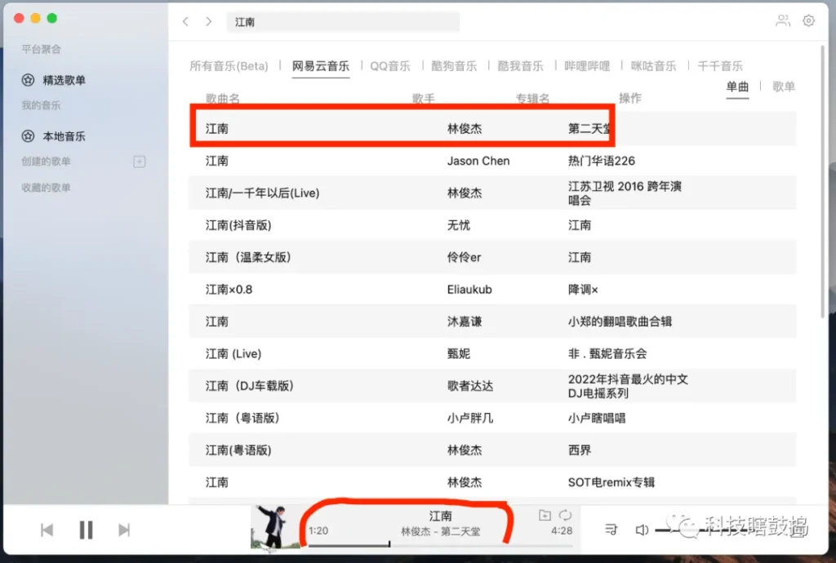836x563 pixels.
Task: Switch to 酷狗音乐 tab
Action: click(454, 66)
